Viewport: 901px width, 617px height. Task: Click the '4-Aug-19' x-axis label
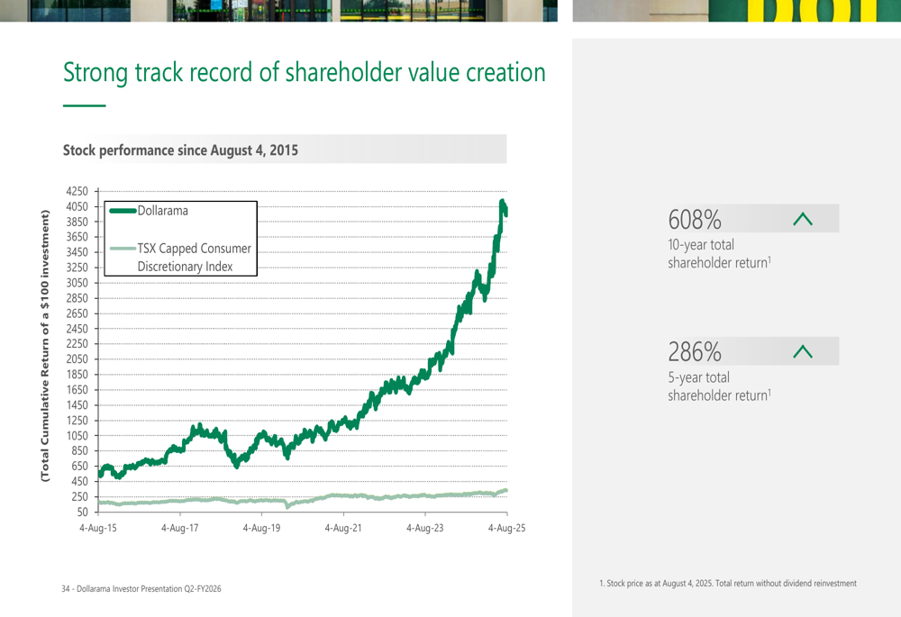(261, 528)
